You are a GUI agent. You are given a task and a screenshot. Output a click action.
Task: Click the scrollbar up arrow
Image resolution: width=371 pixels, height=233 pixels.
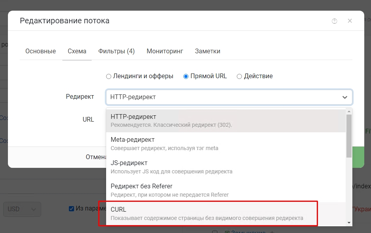[x=349, y=112]
